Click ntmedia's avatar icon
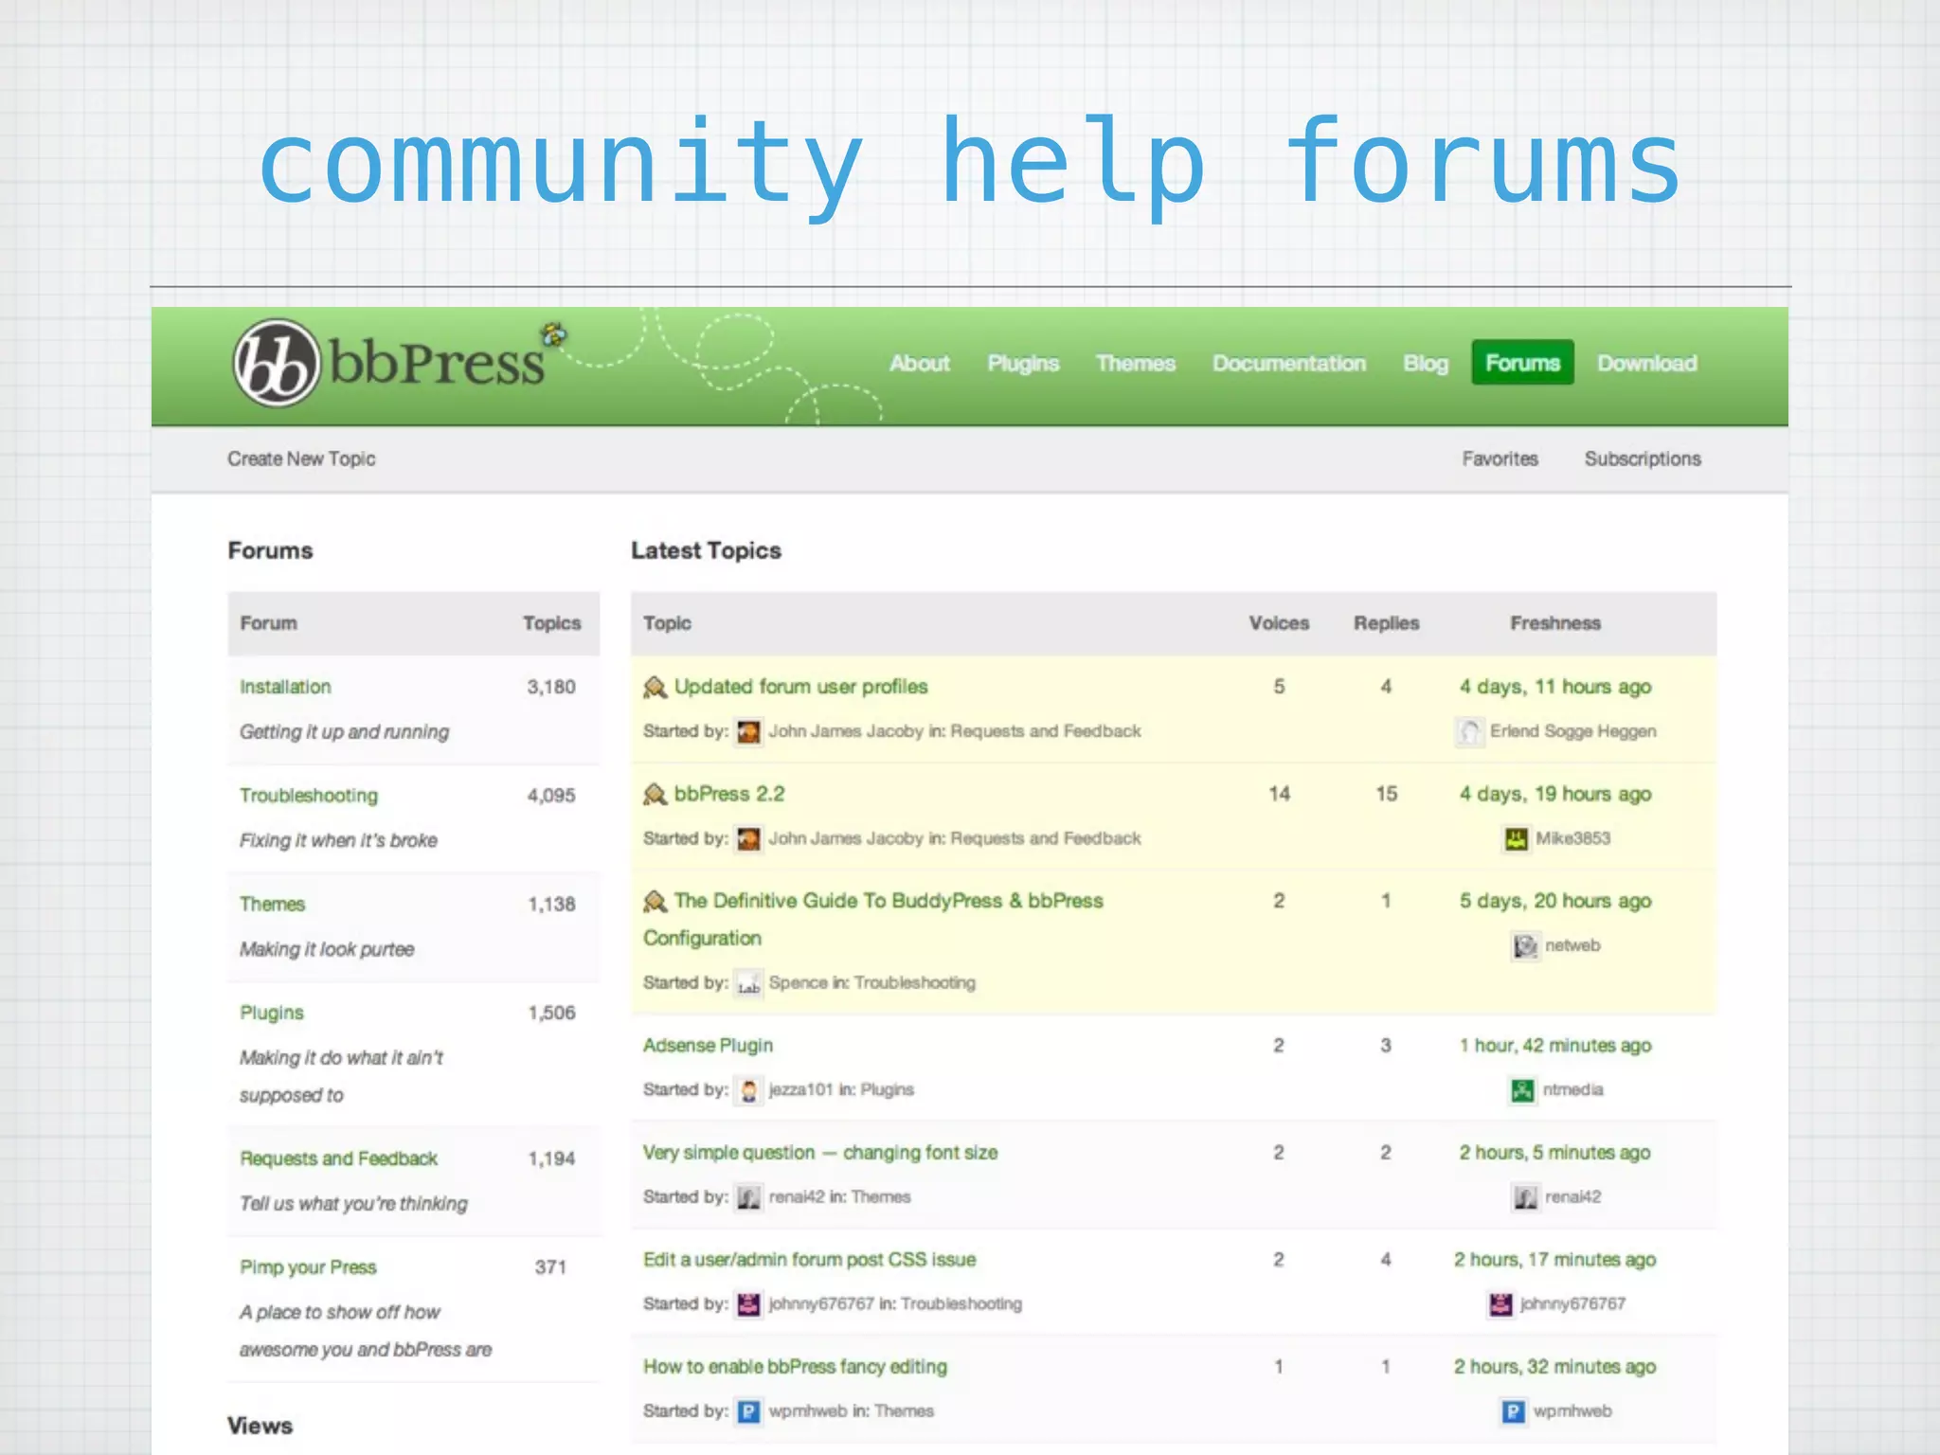Viewport: 1940px width, 1455px height. 1522,1090
